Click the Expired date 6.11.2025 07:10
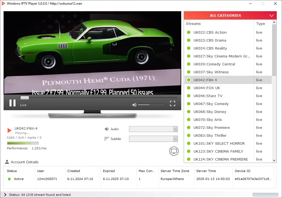The image size is (282, 198). click(116, 179)
